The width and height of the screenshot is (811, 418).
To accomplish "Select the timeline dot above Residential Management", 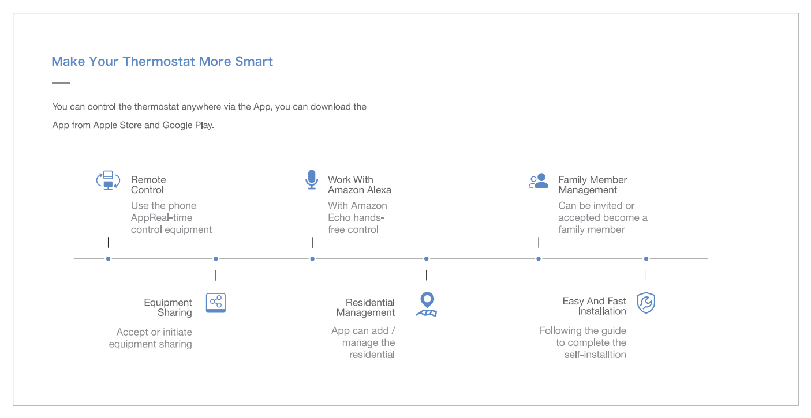I will pos(427,259).
